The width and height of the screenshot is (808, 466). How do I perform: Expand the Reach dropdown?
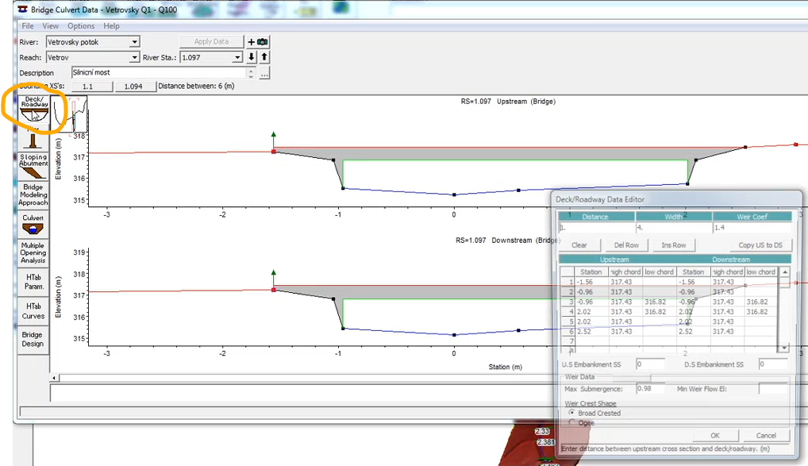134,58
